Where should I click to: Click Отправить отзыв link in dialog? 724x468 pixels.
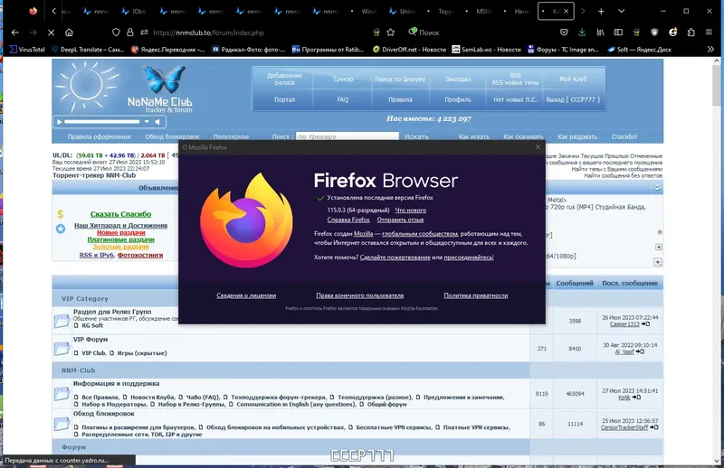[400, 220]
